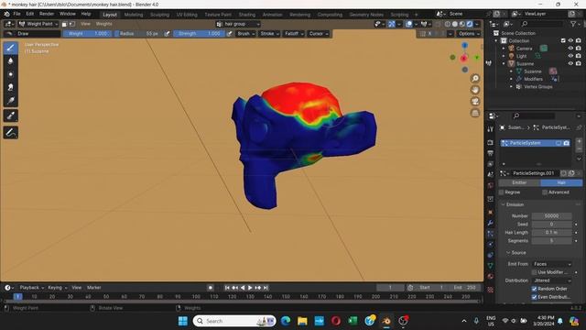Select the Average weight tool

[10, 74]
